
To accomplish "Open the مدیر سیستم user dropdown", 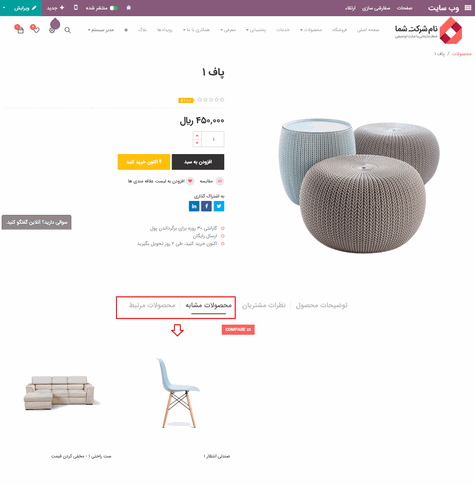I will tap(101, 30).
